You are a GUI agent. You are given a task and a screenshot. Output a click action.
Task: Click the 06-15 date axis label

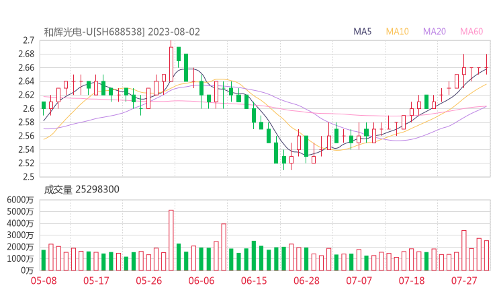pos(254,281)
